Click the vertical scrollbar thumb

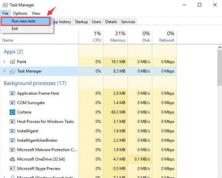[x=219, y=68]
